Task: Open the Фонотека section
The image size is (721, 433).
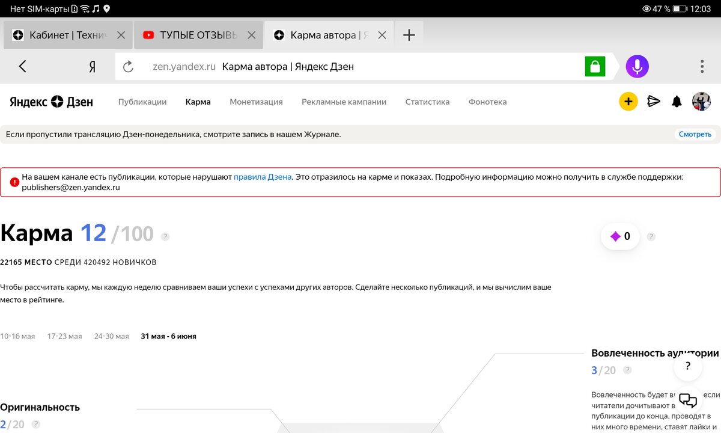Action: (x=487, y=102)
